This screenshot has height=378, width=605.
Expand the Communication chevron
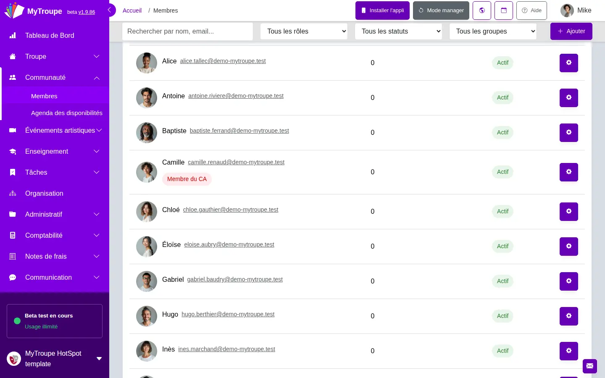(x=97, y=278)
